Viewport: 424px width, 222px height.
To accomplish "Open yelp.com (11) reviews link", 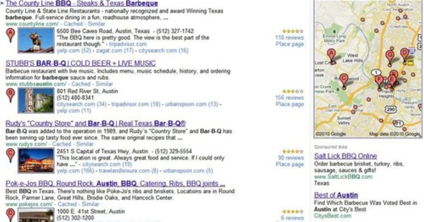I will pyautogui.click(x=74, y=111).
